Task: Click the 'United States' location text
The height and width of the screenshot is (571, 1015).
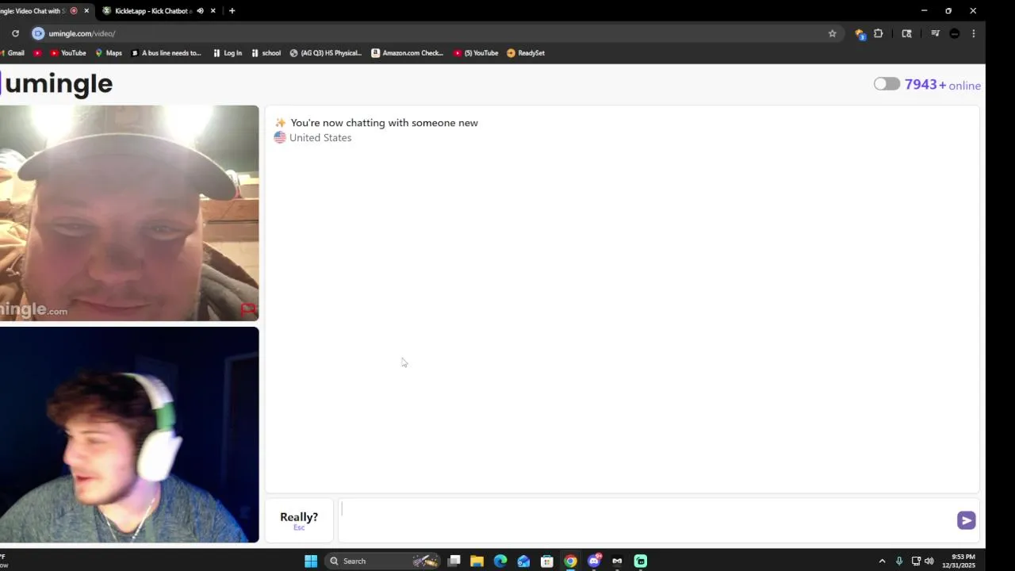Action: (320, 137)
